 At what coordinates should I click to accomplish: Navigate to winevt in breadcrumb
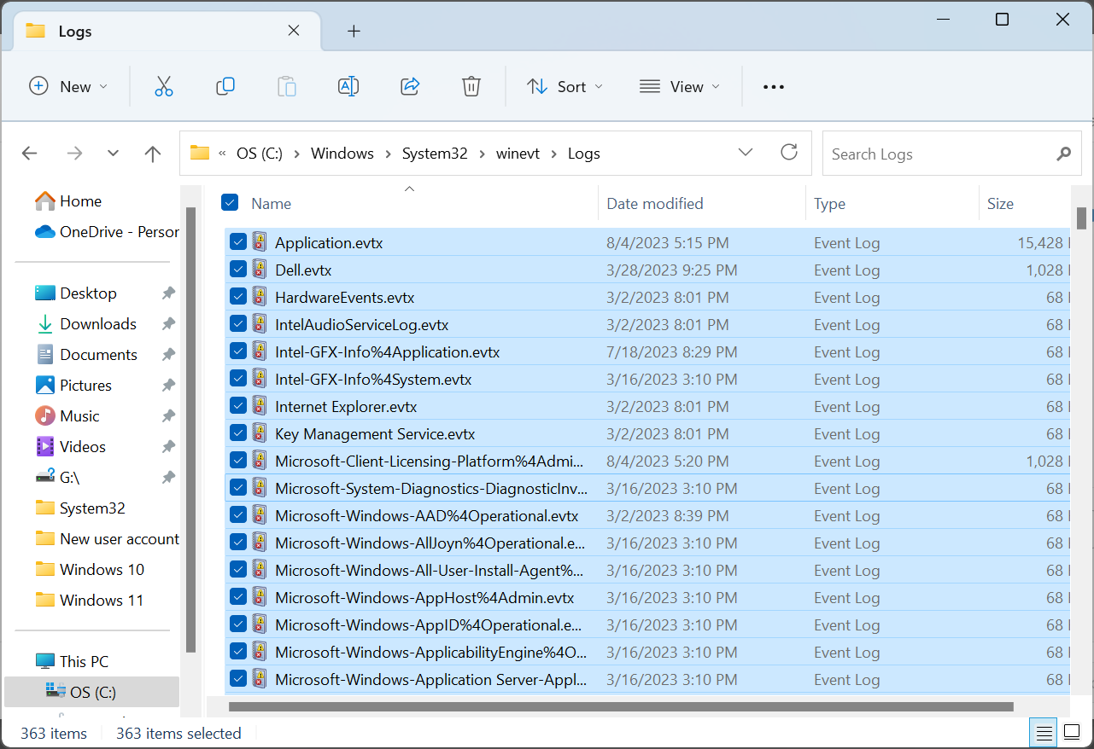(x=518, y=154)
